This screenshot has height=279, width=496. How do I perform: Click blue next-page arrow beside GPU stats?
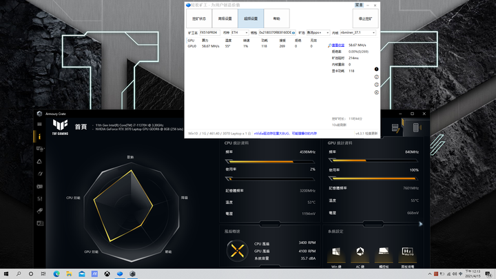[x=420, y=224]
